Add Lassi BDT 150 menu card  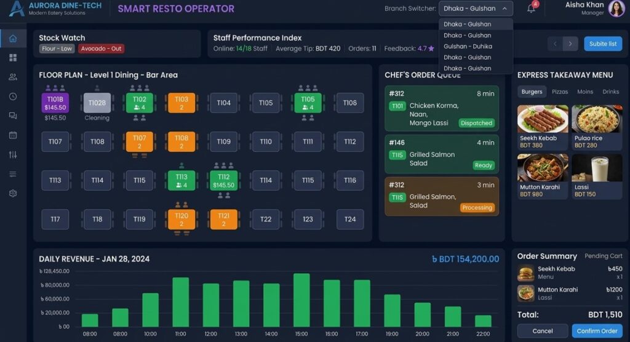(597, 177)
